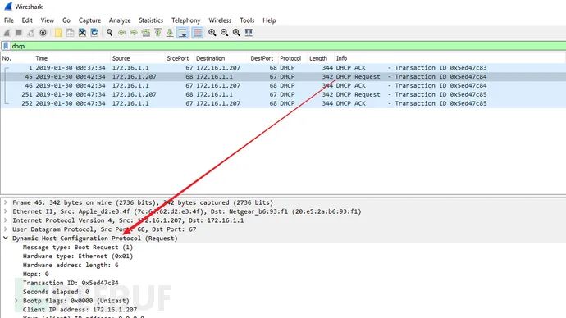Find a packet with the magnifier icon

[x=109, y=33]
